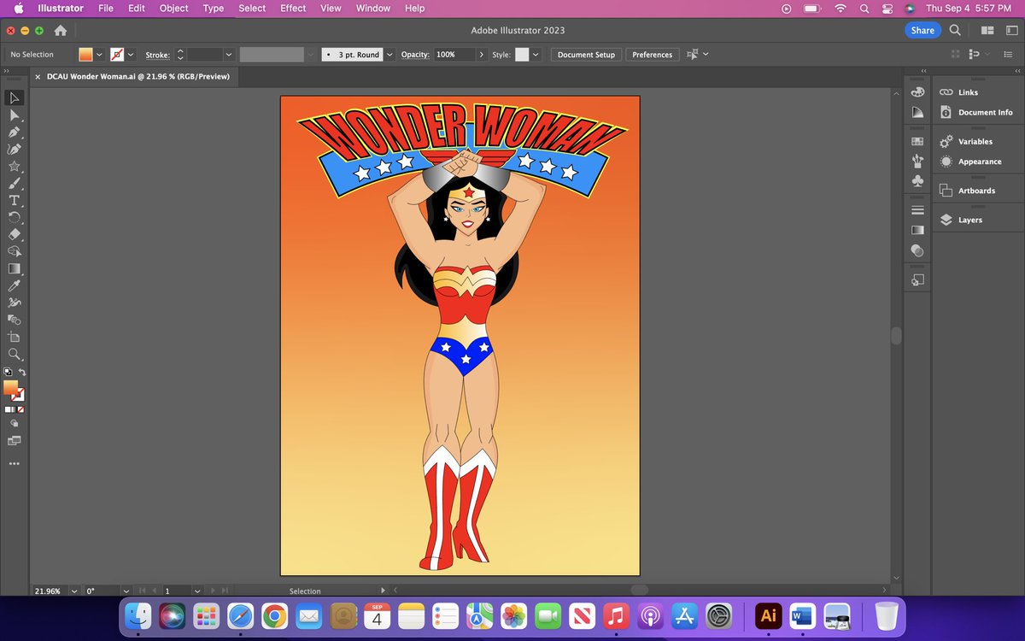Screen dimensions: 1025x641
Task: Choose the Eyedropper tool
Action: pos(15,285)
